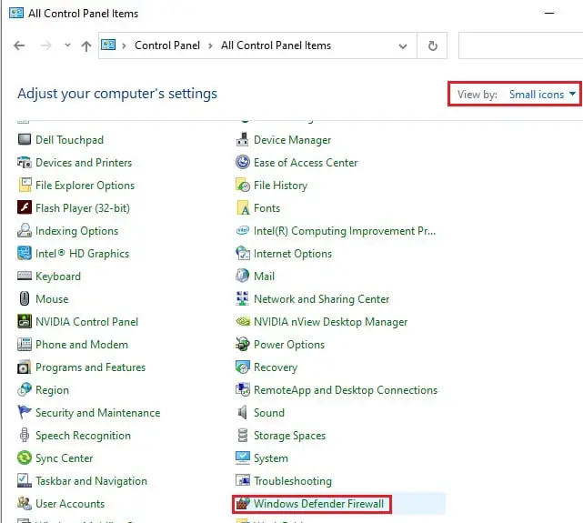Open Device Manager icon
The width and height of the screenshot is (583, 523).
coord(243,140)
